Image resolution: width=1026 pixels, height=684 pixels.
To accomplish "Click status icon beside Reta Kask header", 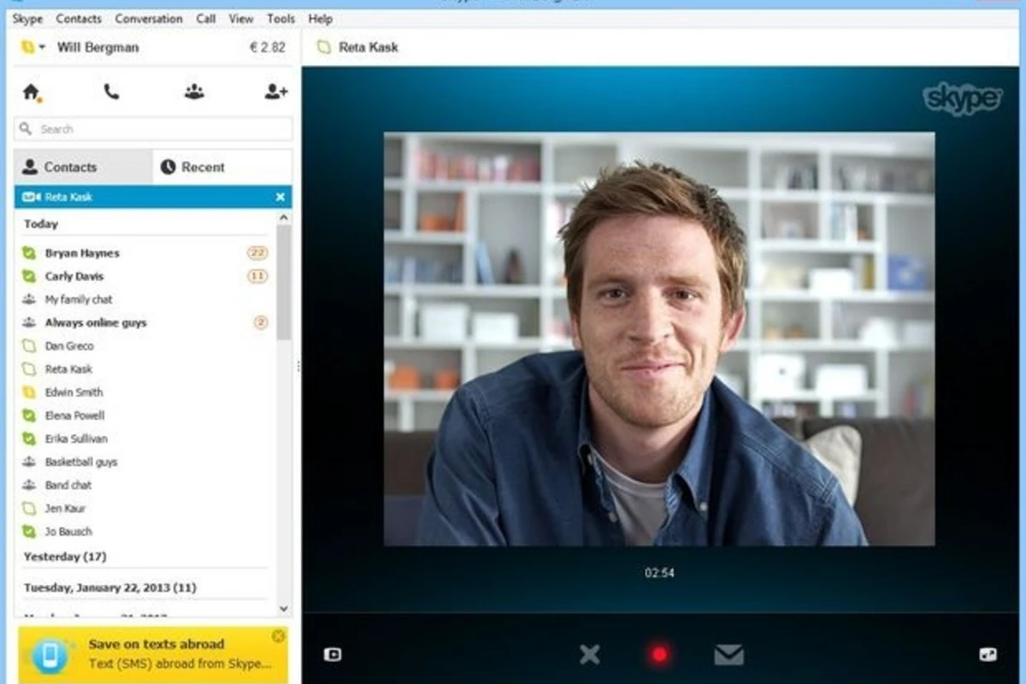I will (323, 47).
